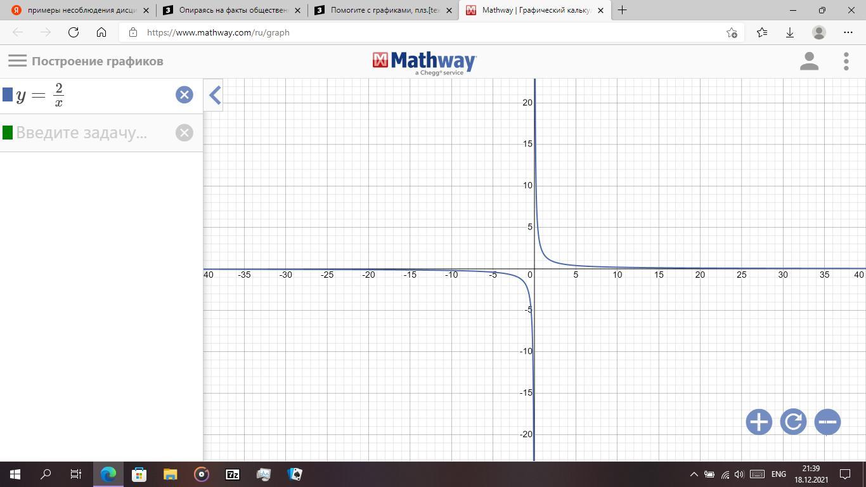
Task: Open browser downloads icon
Action: click(790, 32)
